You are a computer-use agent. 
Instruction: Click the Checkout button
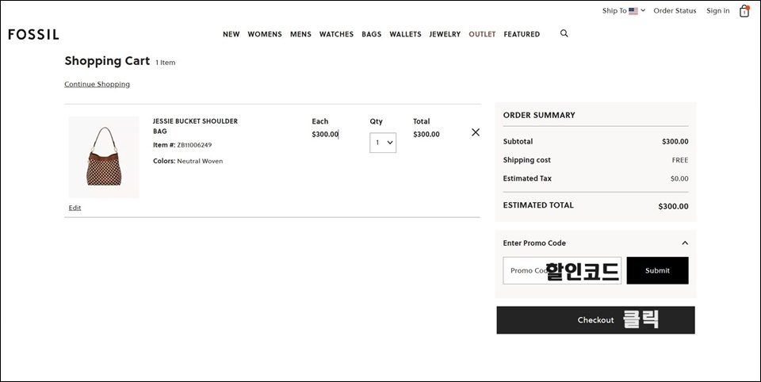(x=595, y=320)
